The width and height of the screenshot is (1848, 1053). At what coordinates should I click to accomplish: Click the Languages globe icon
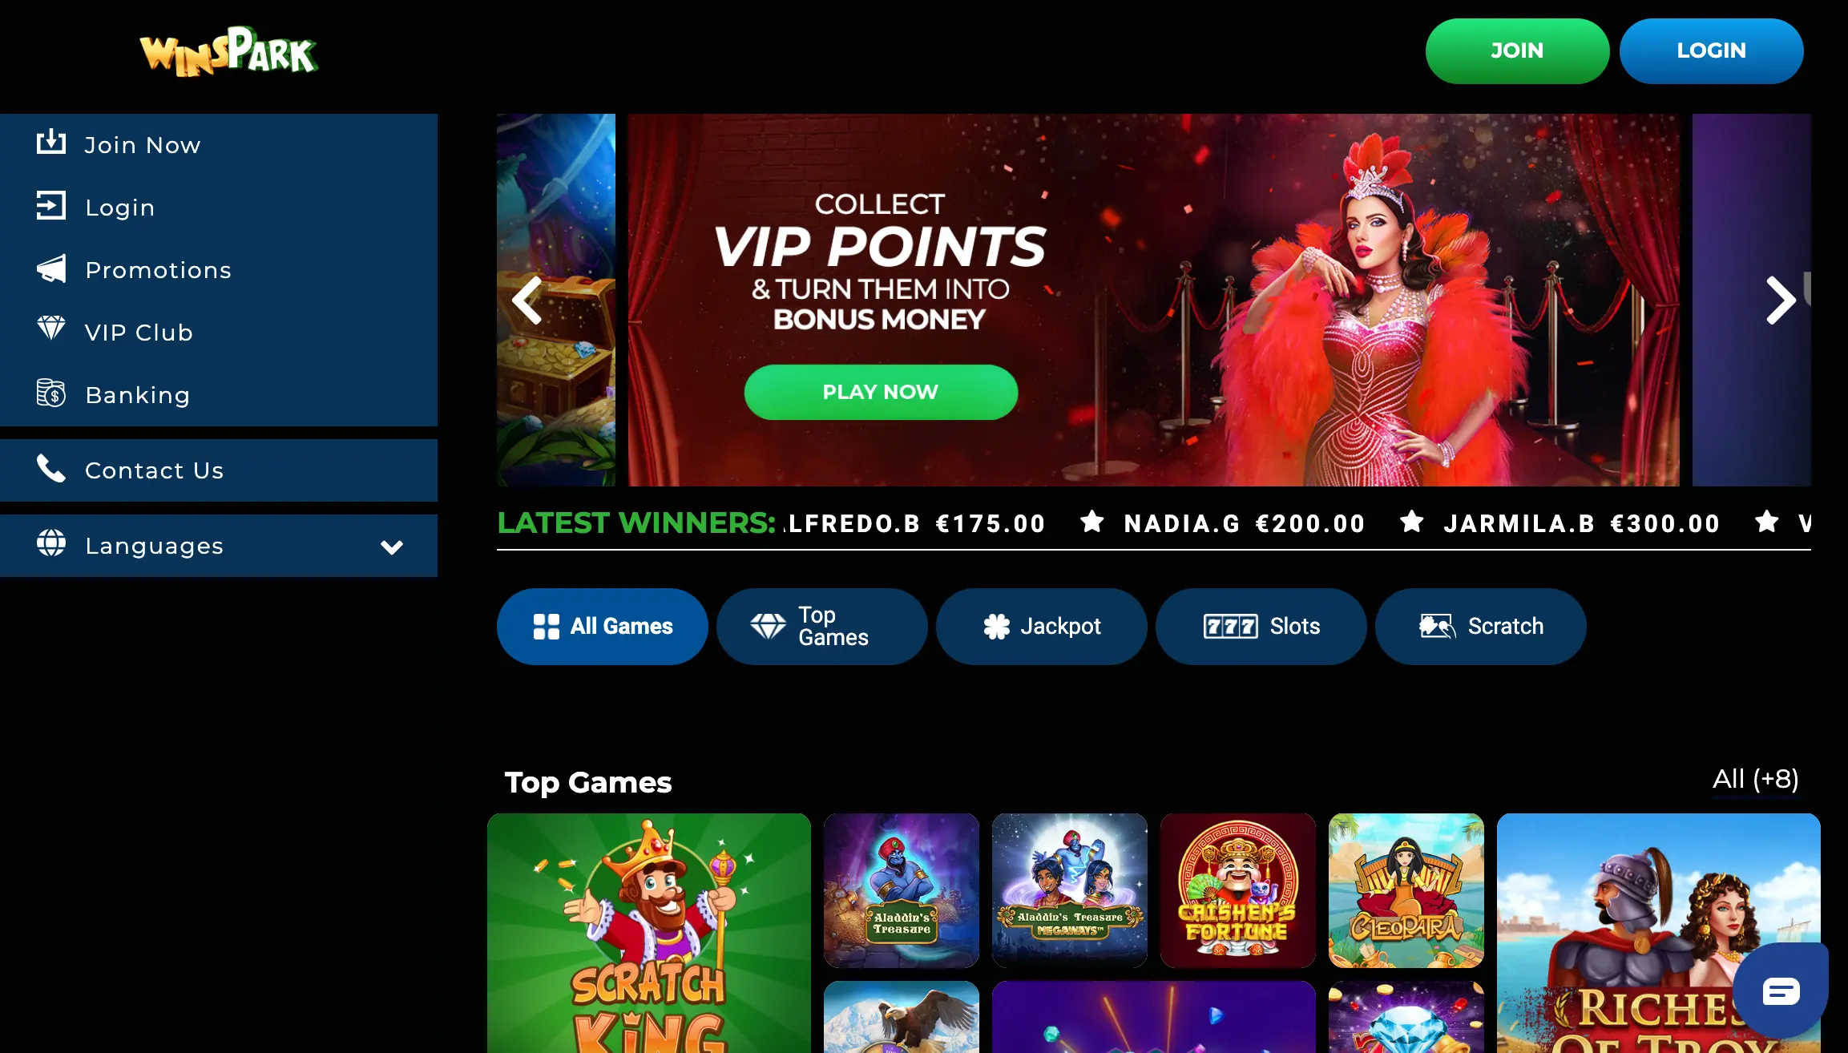[51, 543]
